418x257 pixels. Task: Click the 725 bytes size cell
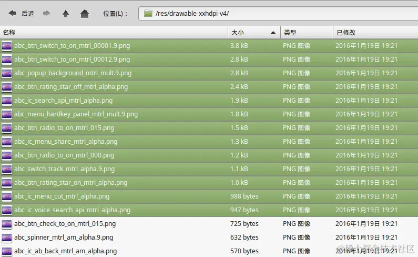click(244, 224)
